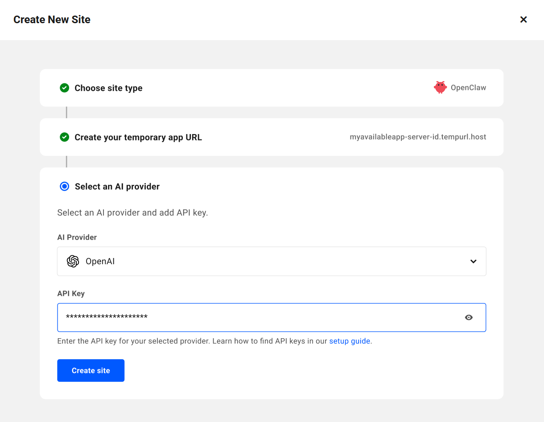Expand the Create your temporary app URL step
Image resolution: width=544 pixels, height=422 pixels.
272,137
